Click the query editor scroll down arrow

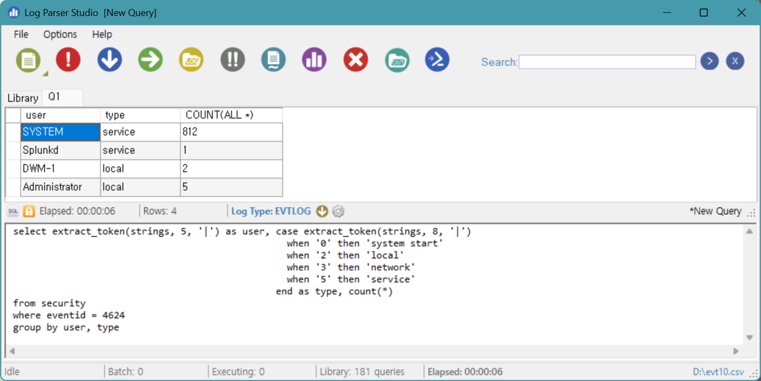(x=749, y=338)
